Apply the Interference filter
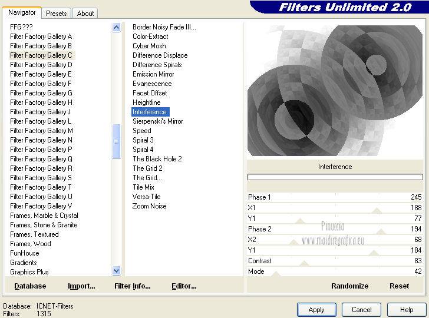 316,310
